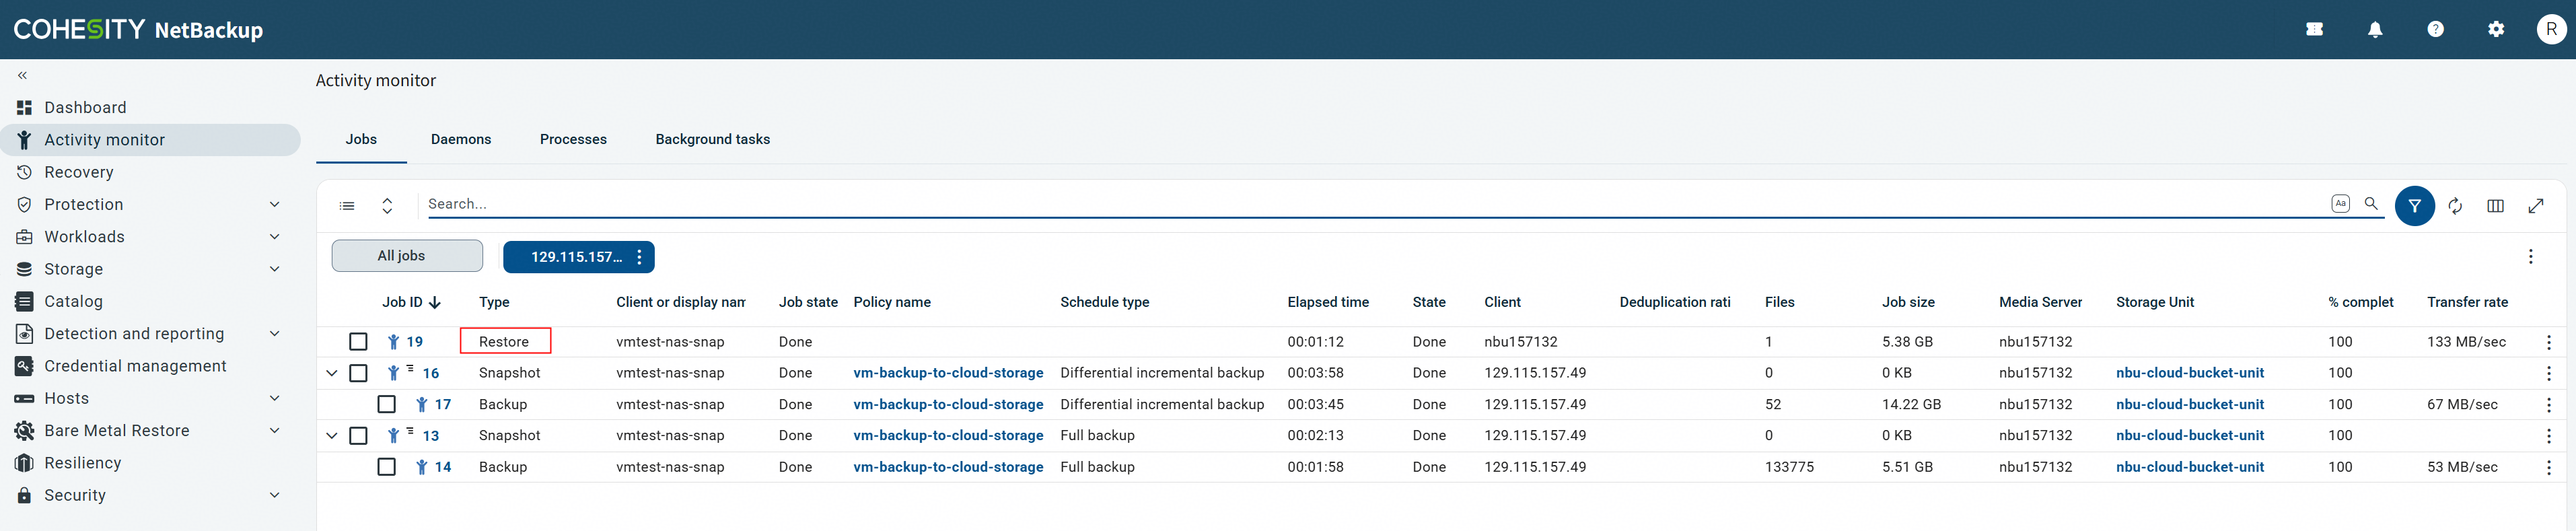Click the All jobs filter button
2576x531 pixels.
click(407, 256)
